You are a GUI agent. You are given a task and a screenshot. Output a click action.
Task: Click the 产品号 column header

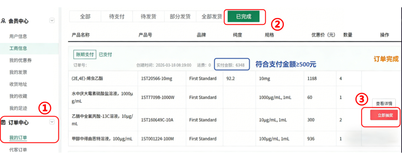point(145,35)
